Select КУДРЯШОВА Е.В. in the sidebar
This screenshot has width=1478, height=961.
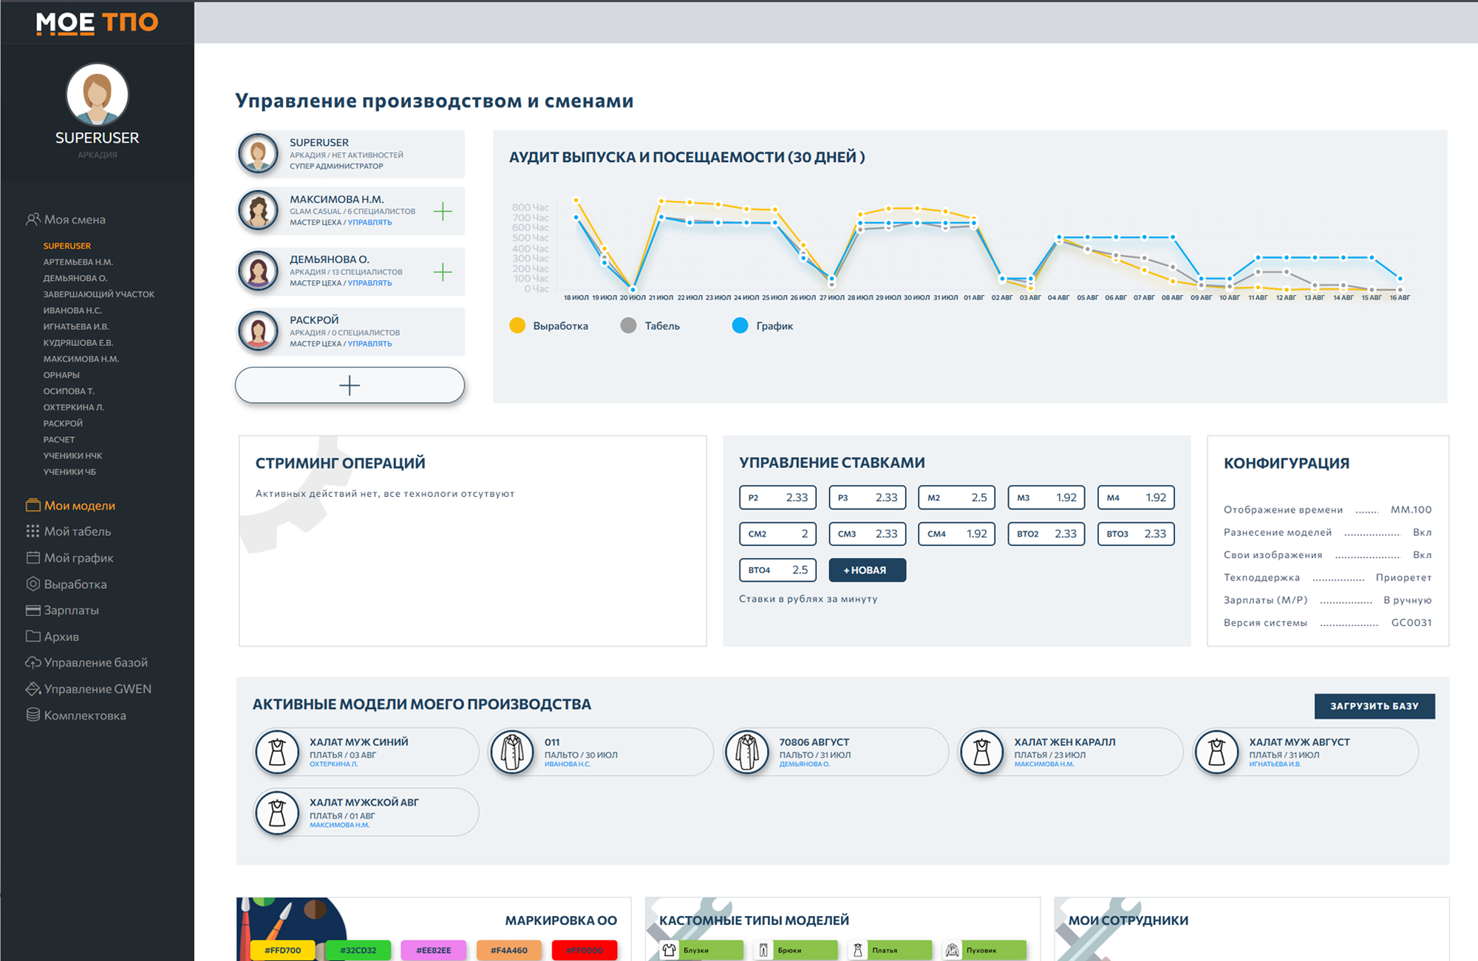78,343
